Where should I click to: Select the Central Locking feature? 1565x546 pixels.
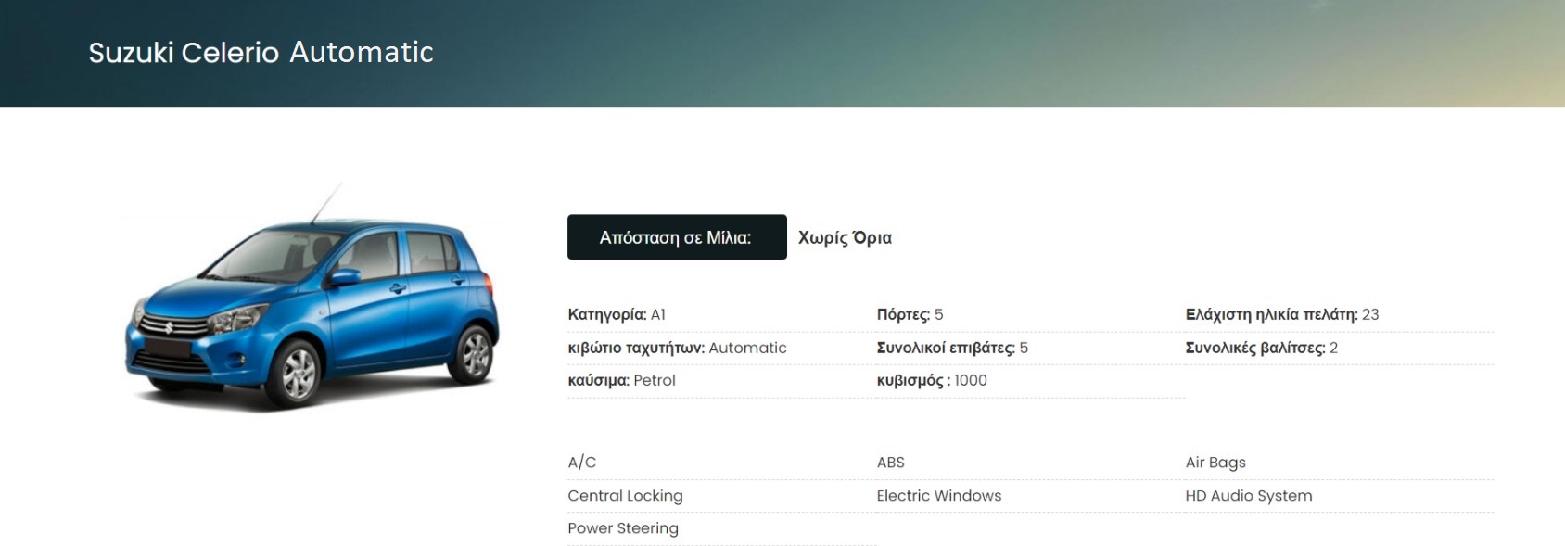pyautogui.click(x=625, y=495)
